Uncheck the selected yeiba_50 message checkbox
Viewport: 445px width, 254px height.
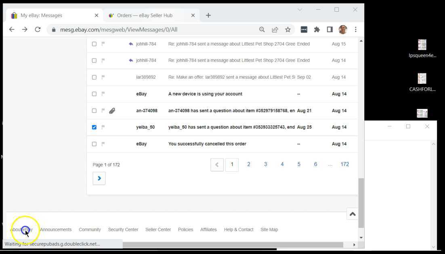(x=94, y=127)
